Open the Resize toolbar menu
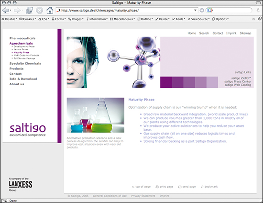The image size is (263, 203). click(x=163, y=19)
